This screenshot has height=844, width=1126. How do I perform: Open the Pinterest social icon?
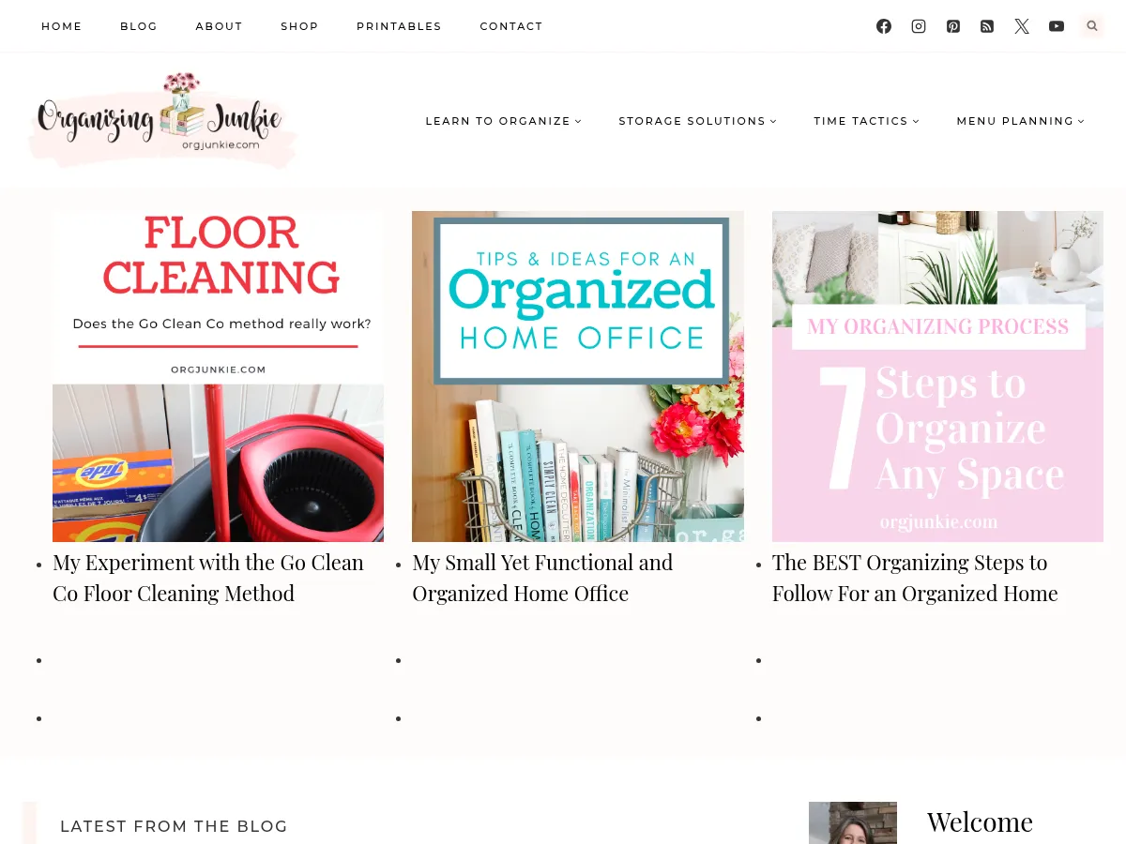[953, 26]
